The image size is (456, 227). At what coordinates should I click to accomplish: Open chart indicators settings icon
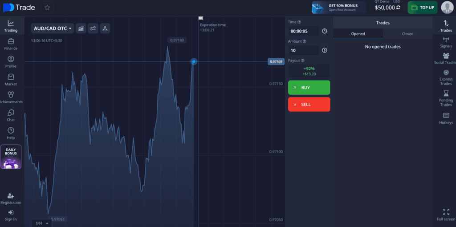click(93, 28)
